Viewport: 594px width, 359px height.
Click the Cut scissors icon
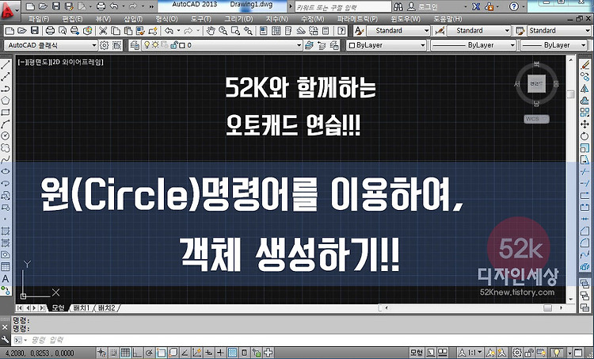103,31
